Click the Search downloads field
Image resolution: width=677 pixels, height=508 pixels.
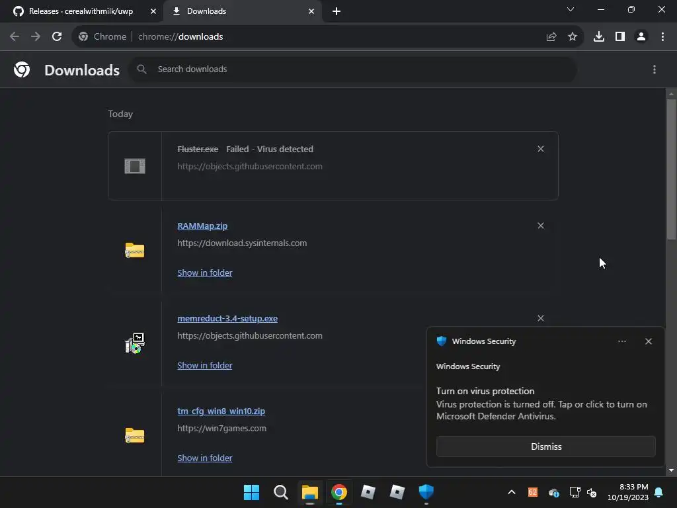[x=353, y=69]
